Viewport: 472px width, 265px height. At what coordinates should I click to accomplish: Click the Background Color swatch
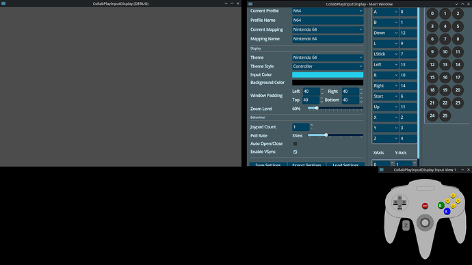tap(328, 83)
